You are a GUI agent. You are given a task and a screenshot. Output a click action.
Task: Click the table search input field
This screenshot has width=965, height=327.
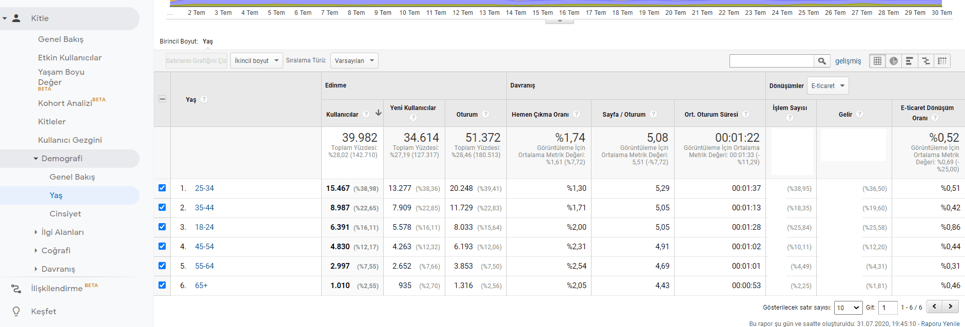772,61
